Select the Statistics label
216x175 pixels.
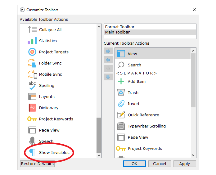pos(48,41)
